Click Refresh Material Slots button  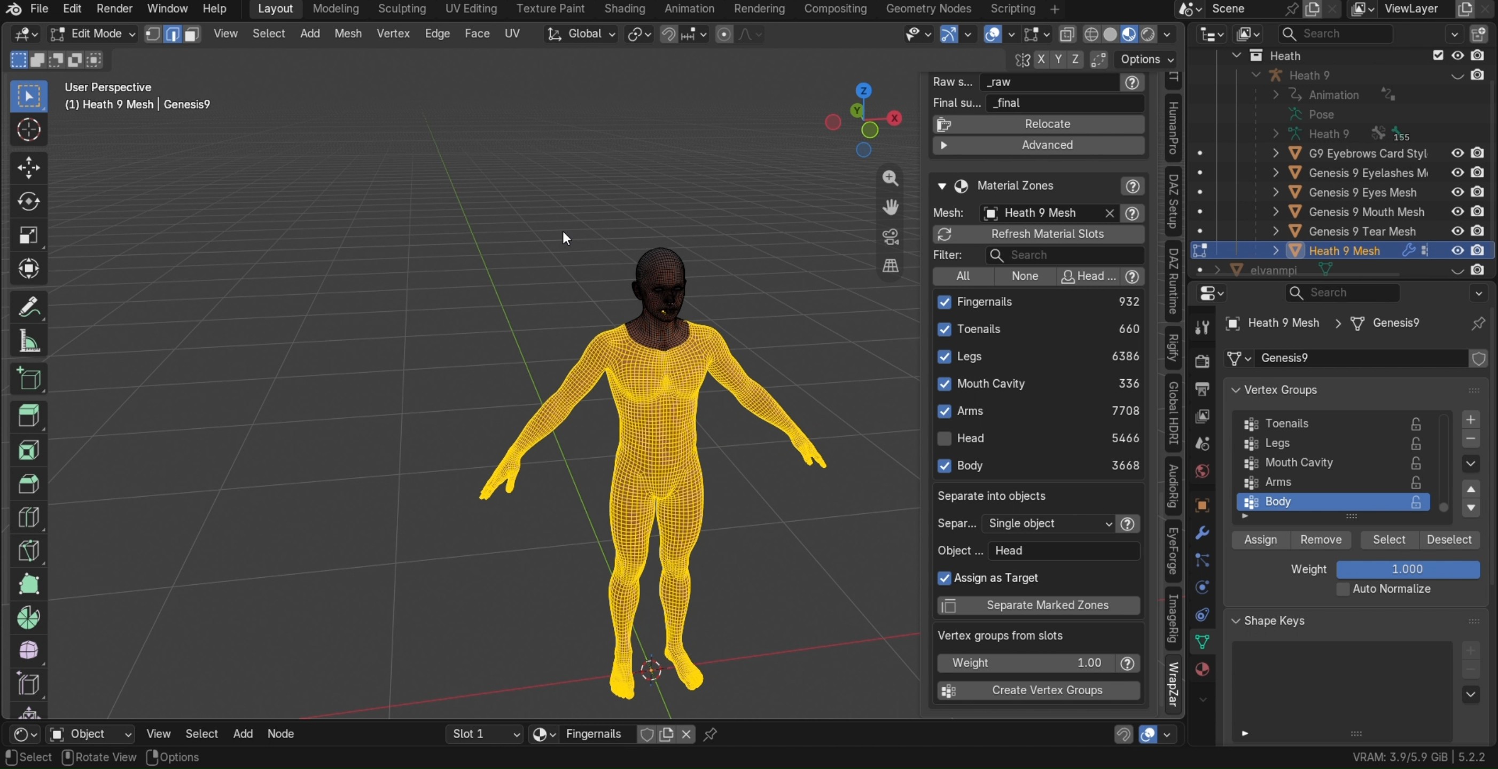1038,234
